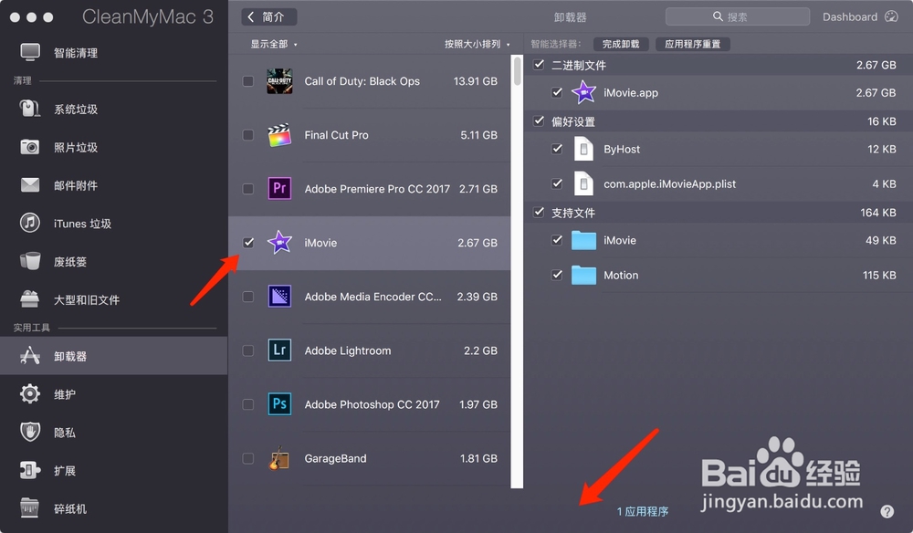913x533 pixels.
Task: Open Smart Cleanup (智能清理) monitor icon
Action: pyautogui.click(x=30, y=52)
